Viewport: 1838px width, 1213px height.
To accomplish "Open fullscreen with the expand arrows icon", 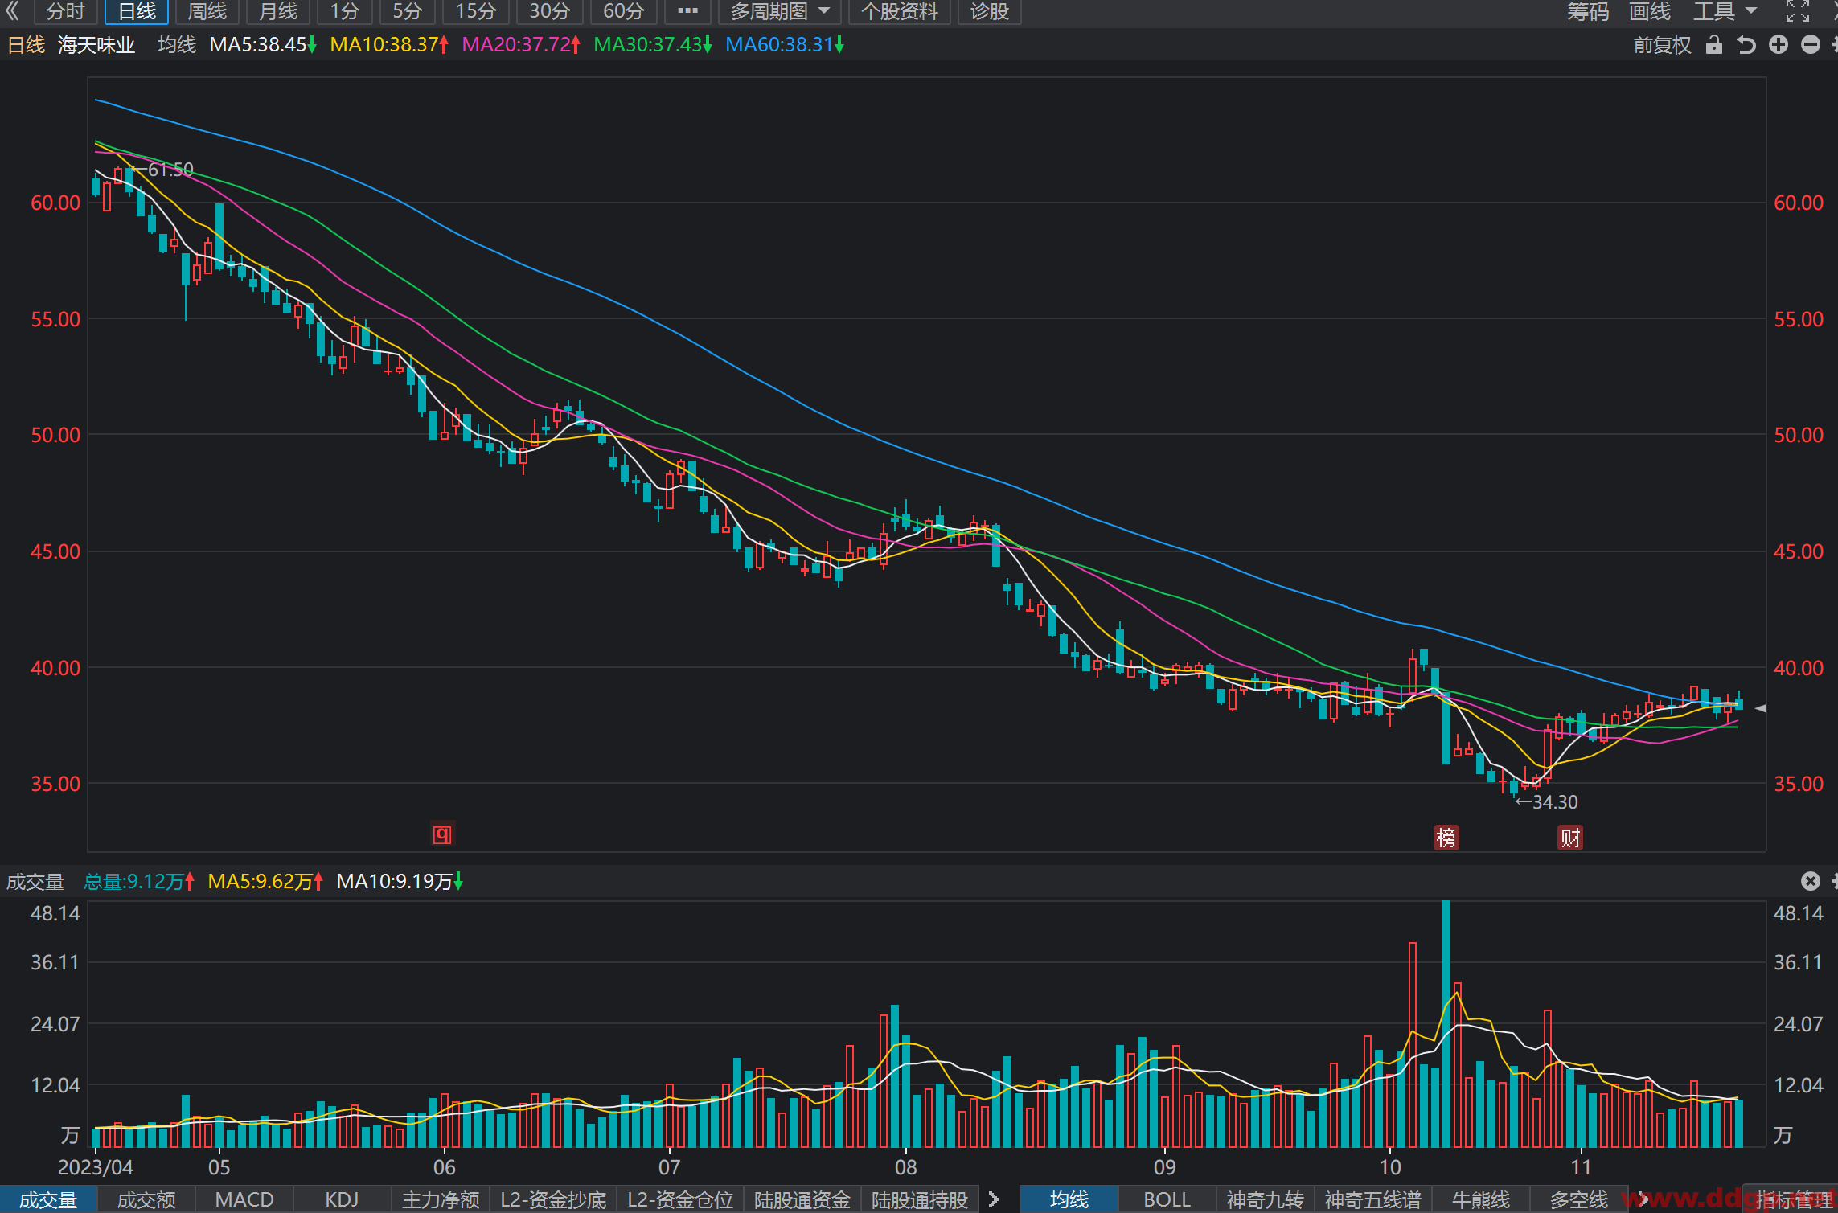I will tap(1798, 11).
